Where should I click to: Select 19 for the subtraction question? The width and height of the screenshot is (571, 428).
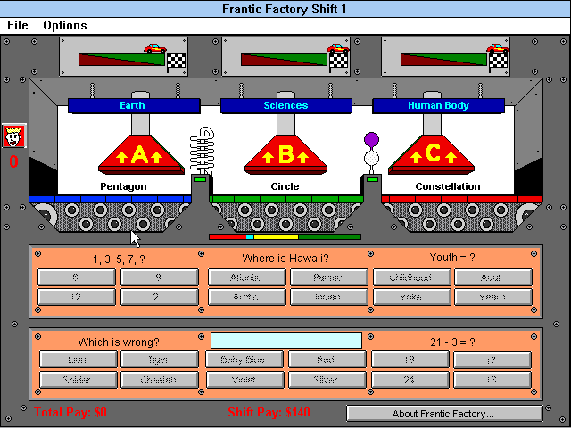tap(410, 359)
